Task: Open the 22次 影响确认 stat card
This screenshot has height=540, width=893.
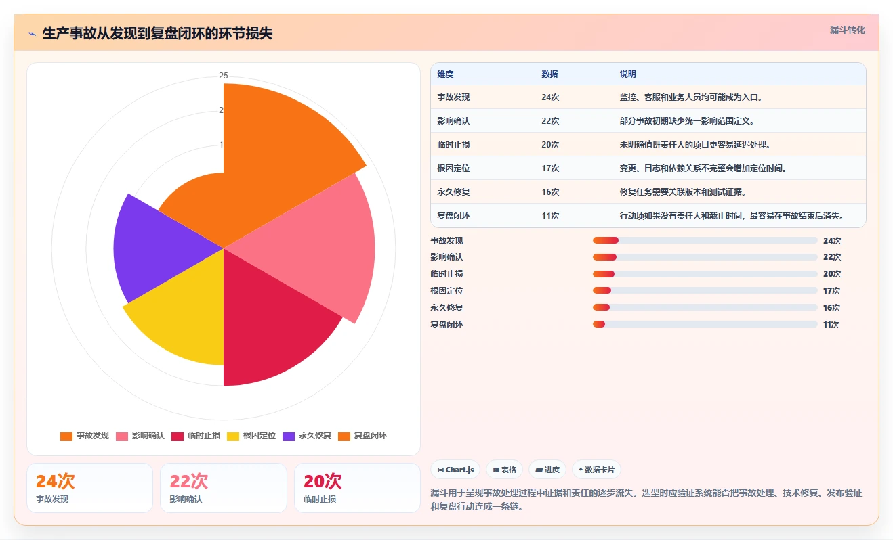Action: coord(224,488)
